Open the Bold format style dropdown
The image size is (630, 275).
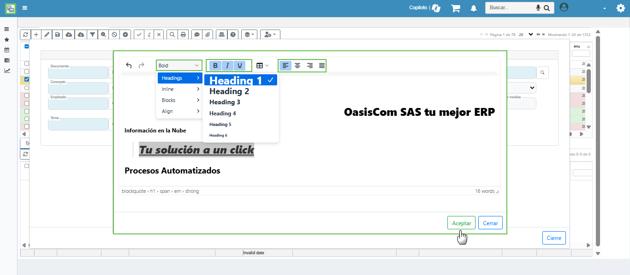tap(179, 66)
